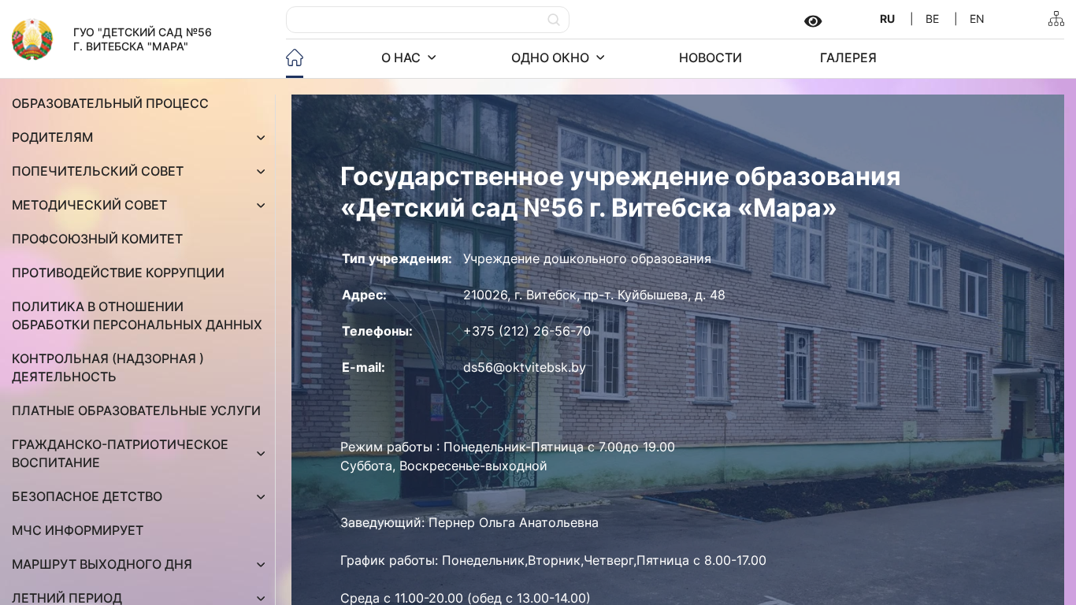Expand the ПОПЕЧИТЕЛЬСКИЙ СОВЕТ chevron
Image resolution: width=1076 pixels, height=605 pixels.
coord(261,172)
